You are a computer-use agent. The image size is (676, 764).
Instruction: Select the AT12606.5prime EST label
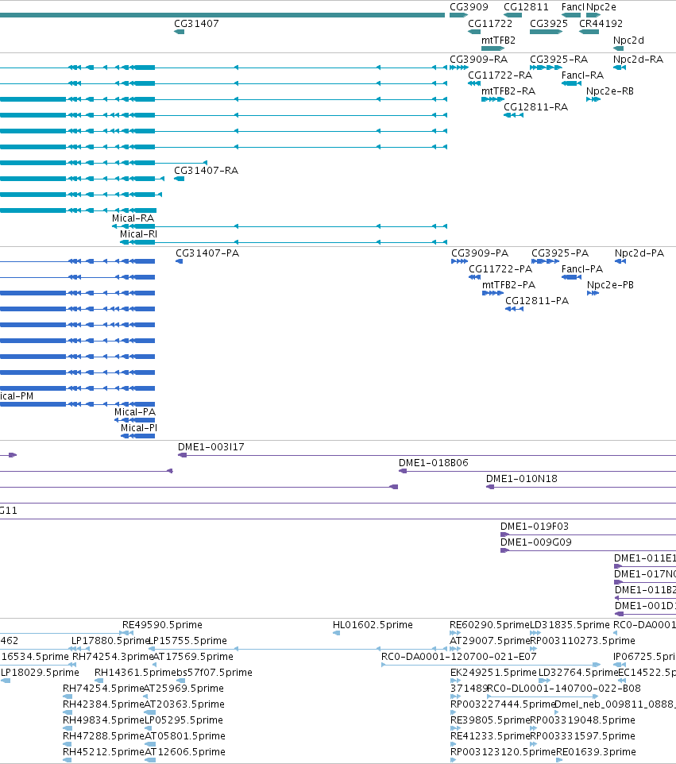(x=185, y=751)
